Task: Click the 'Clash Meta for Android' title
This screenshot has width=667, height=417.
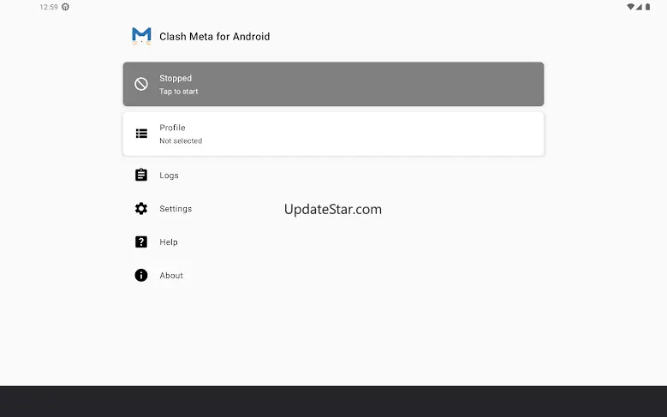Action: (214, 37)
